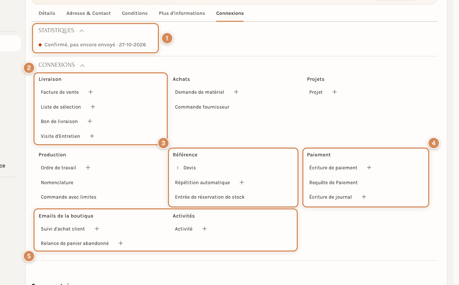
Task: Click the Référence group heading
Action: coord(185,155)
